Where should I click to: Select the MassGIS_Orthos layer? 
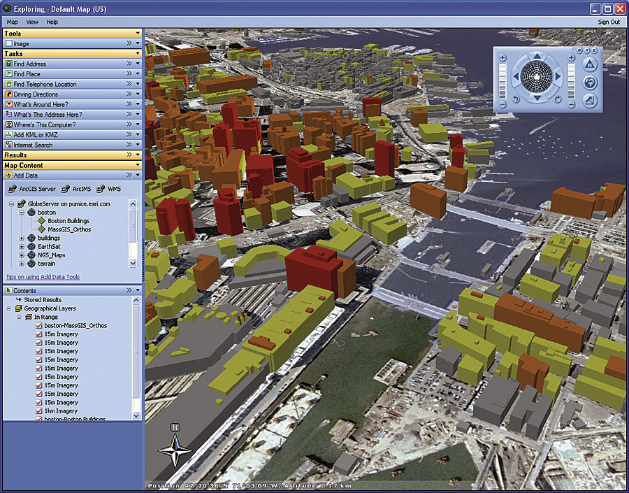pos(69,229)
